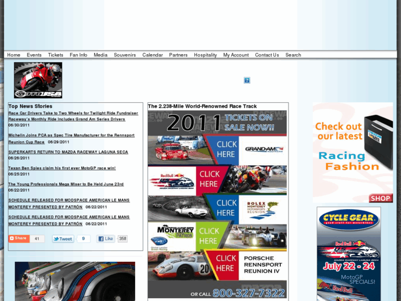Read Texan Ben Spies MotoGP win story

(62, 168)
